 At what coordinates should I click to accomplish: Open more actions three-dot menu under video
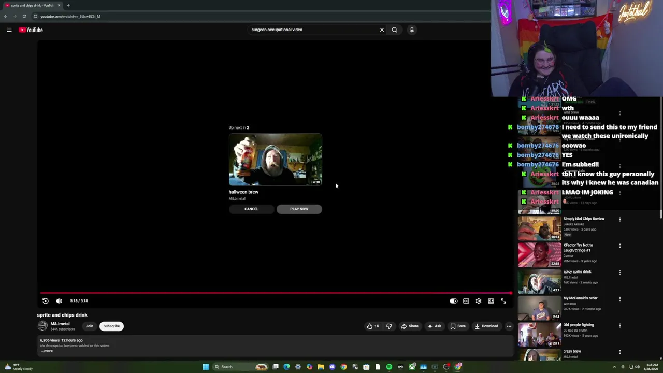[x=509, y=326]
